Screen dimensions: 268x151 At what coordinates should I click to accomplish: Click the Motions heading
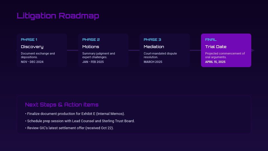91,47
